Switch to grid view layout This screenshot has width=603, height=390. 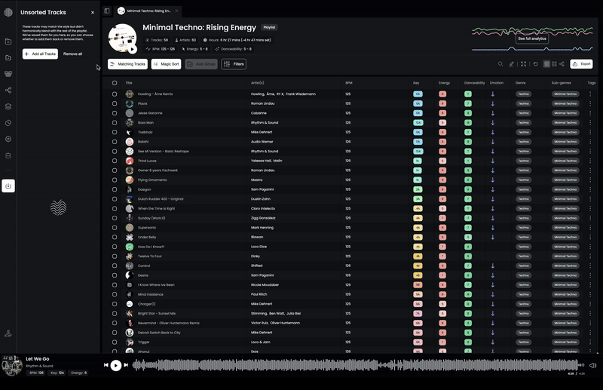click(x=554, y=64)
